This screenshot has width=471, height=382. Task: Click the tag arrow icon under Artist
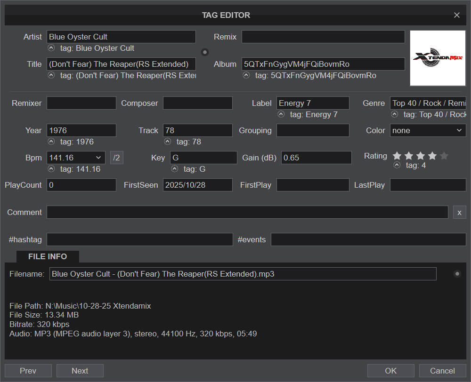tap(51, 48)
